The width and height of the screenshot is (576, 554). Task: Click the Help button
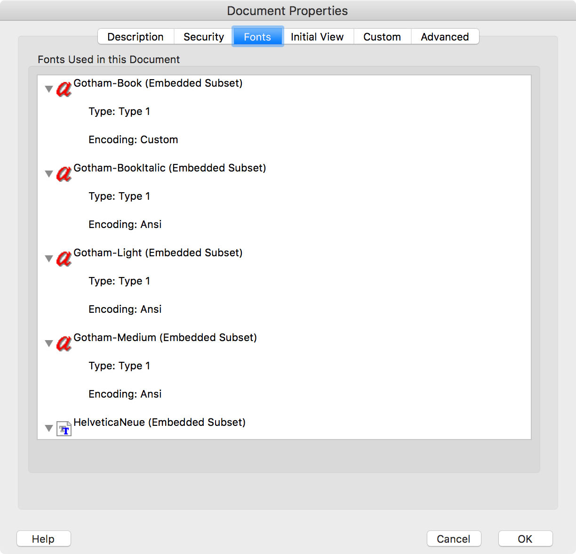point(43,538)
